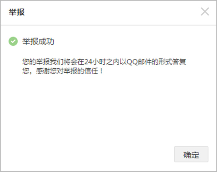Image resolution: width=217 pixels, height=172 pixels.
Task: Click the green success checkmark icon
Action: click(13, 41)
